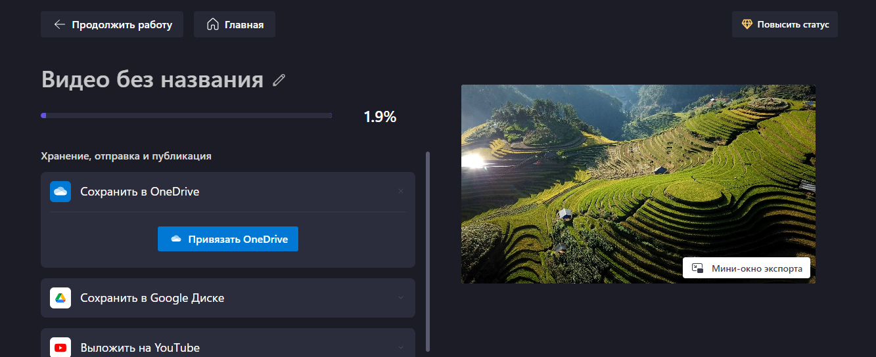This screenshot has width=876, height=357.
Task: Click the diamond icon for Повысить статус
Action: point(747,24)
